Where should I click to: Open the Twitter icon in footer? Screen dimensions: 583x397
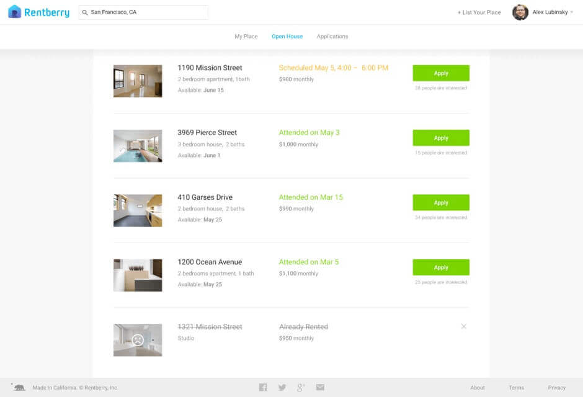282,388
